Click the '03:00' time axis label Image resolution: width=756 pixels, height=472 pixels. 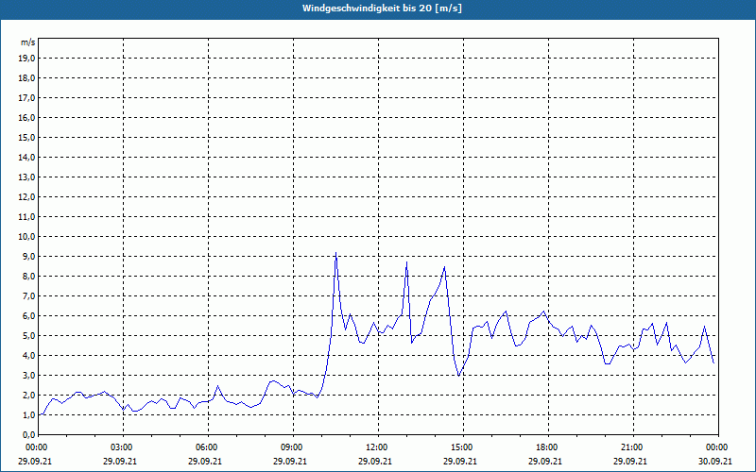pyautogui.click(x=123, y=447)
